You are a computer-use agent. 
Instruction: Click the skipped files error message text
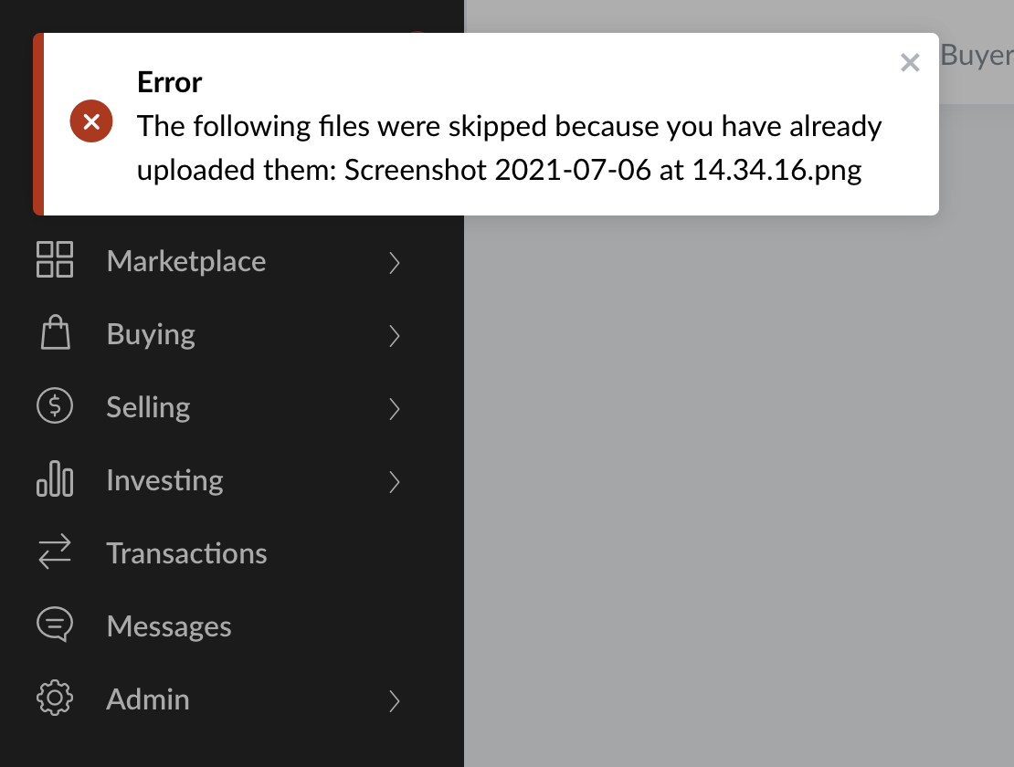coord(509,148)
